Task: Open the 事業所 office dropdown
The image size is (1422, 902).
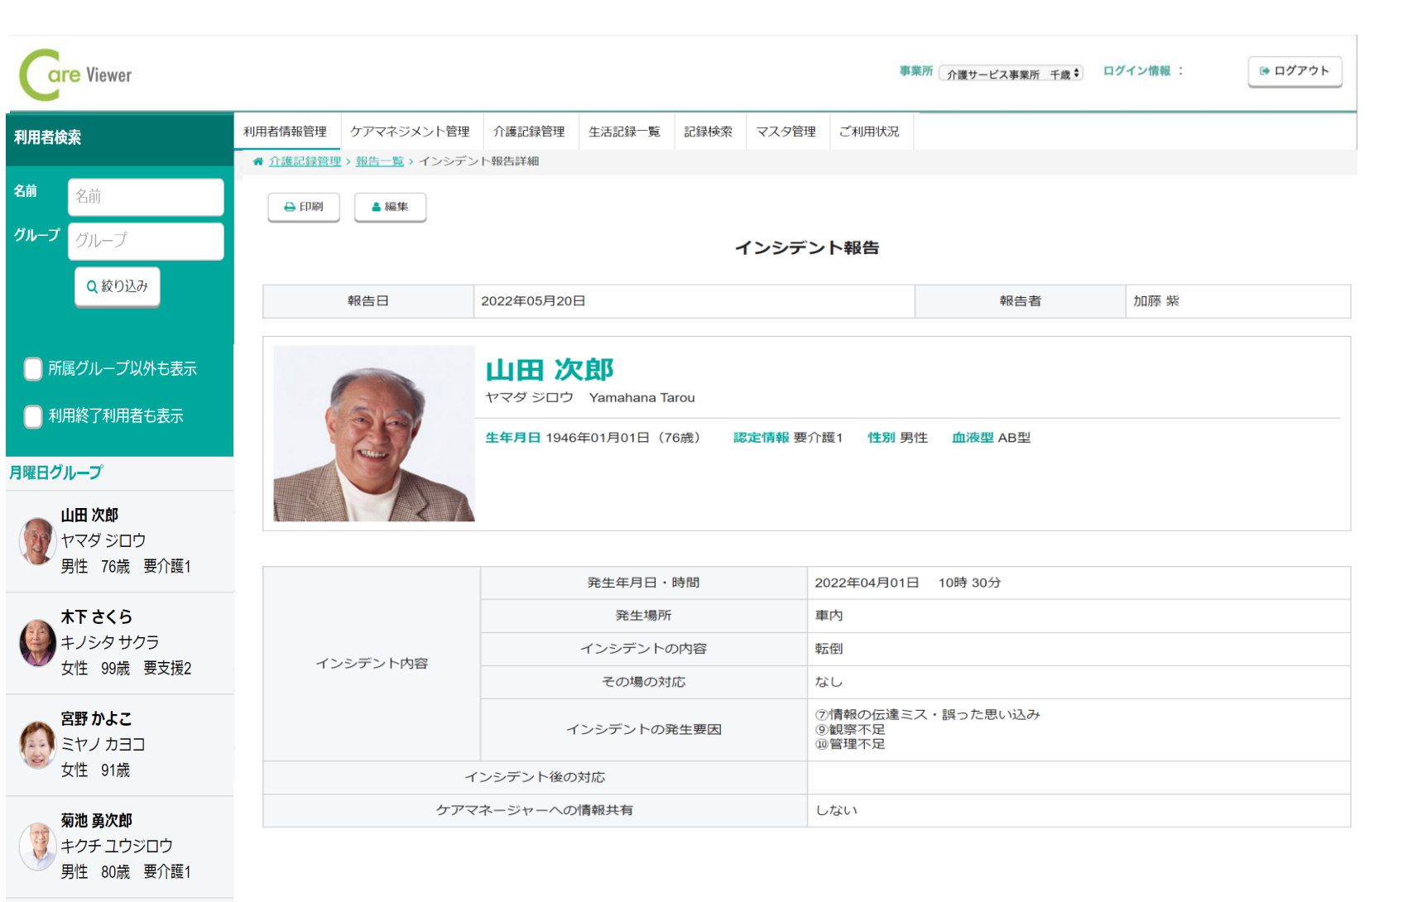Action: pyautogui.click(x=1011, y=74)
